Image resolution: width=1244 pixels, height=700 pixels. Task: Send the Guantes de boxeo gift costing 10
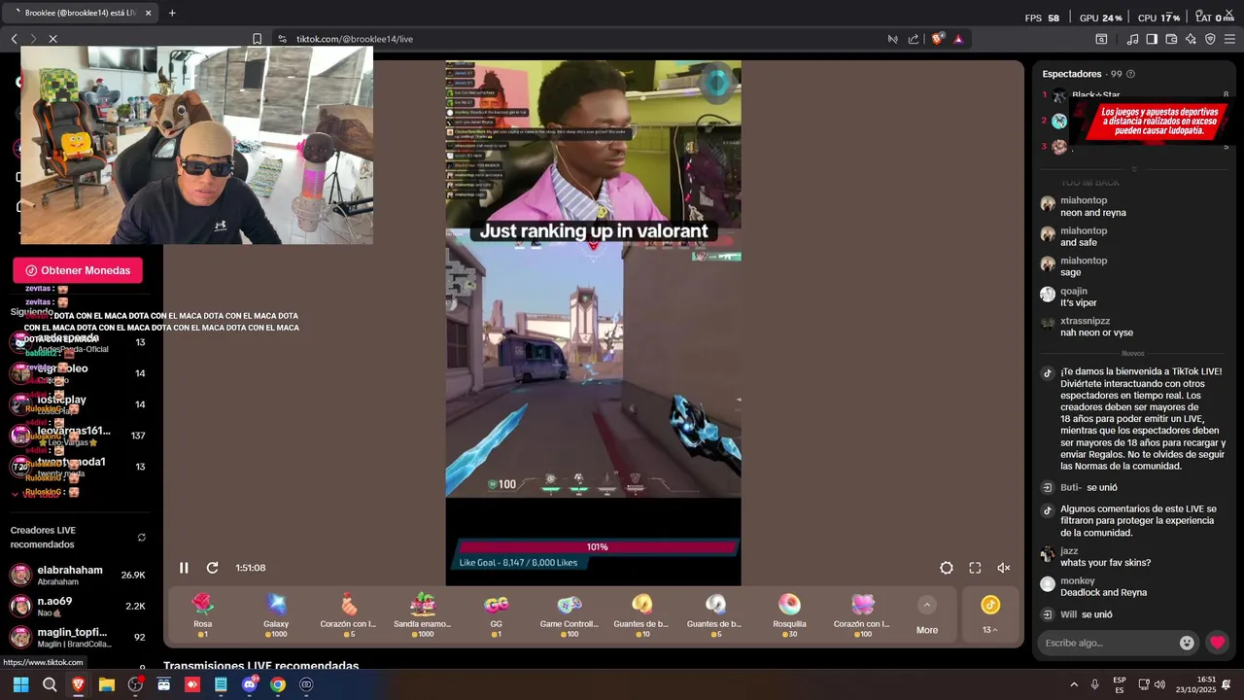(641, 615)
